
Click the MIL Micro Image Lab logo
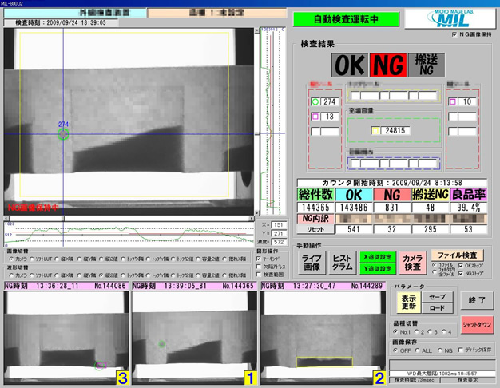click(x=453, y=19)
